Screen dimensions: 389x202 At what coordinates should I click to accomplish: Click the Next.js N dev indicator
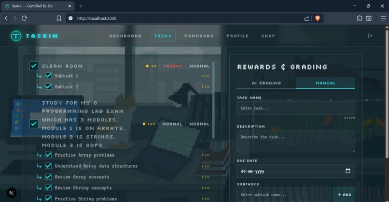pyautogui.click(x=11, y=193)
